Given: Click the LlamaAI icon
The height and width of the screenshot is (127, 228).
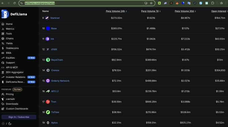Looking at the screenshot, I should coord(3,99).
